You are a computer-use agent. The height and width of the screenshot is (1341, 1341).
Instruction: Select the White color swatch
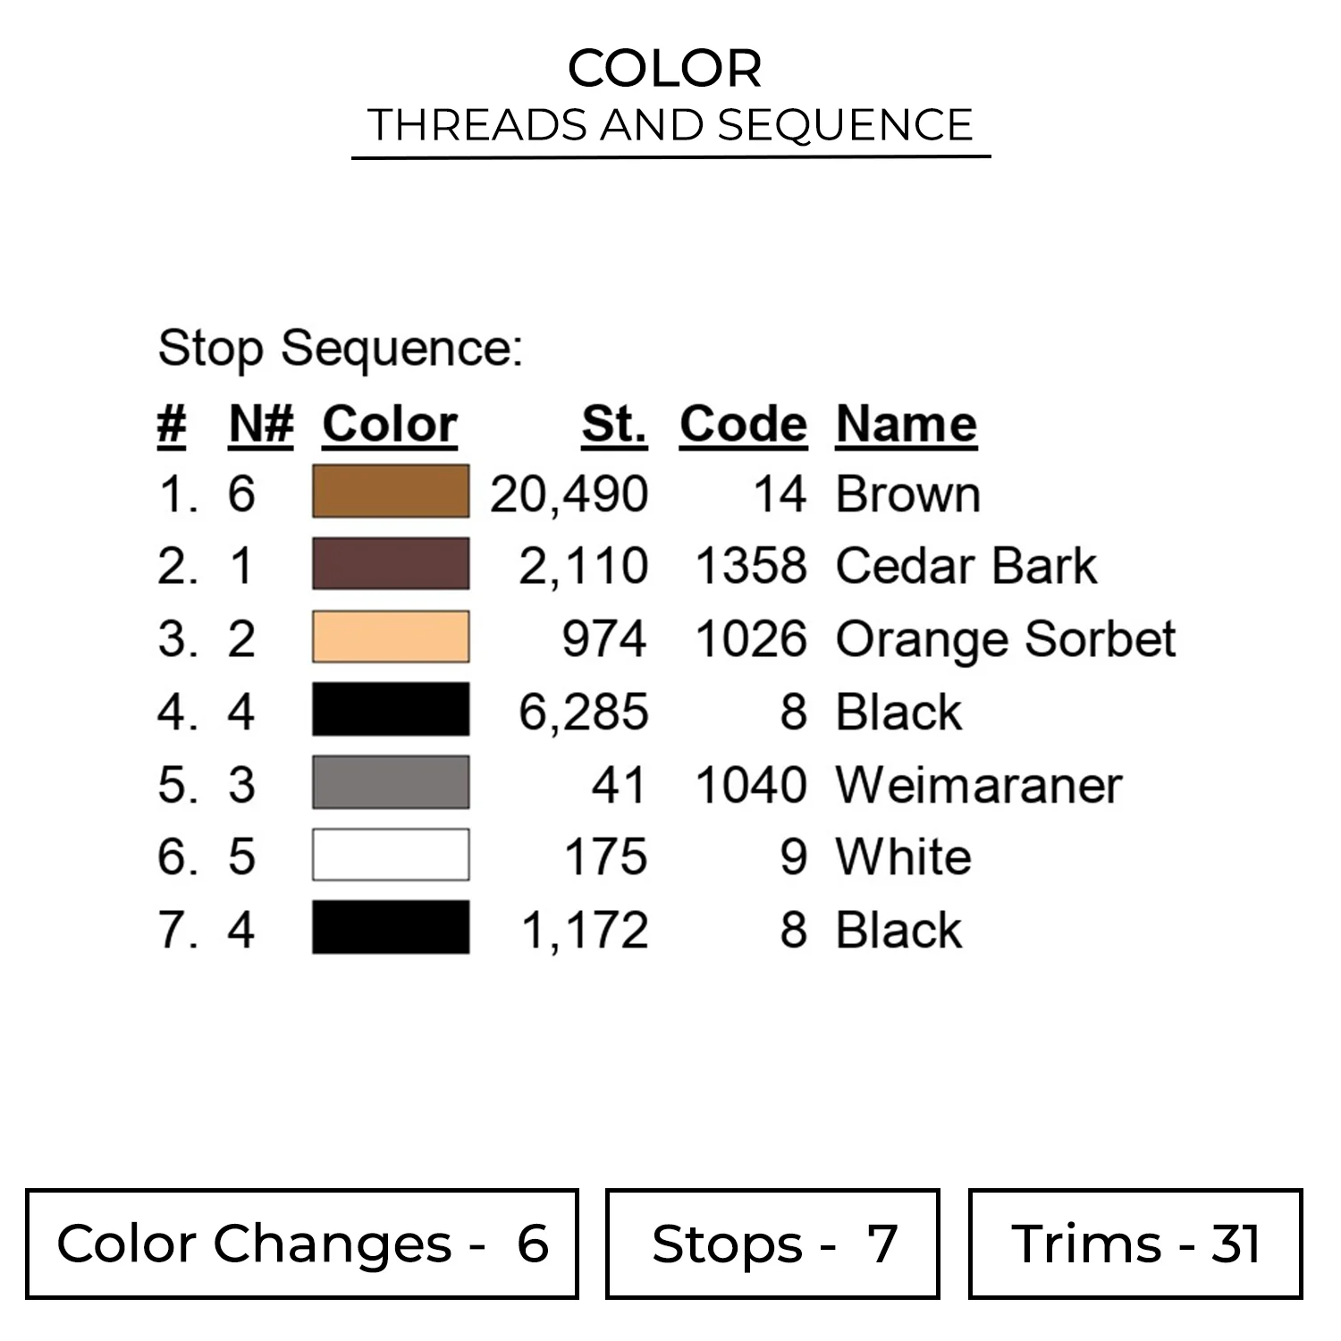point(391,856)
